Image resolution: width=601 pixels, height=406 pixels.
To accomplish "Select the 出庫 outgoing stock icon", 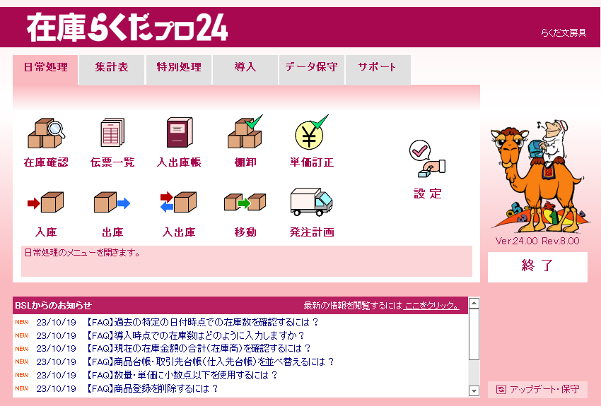I will (112, 202).
